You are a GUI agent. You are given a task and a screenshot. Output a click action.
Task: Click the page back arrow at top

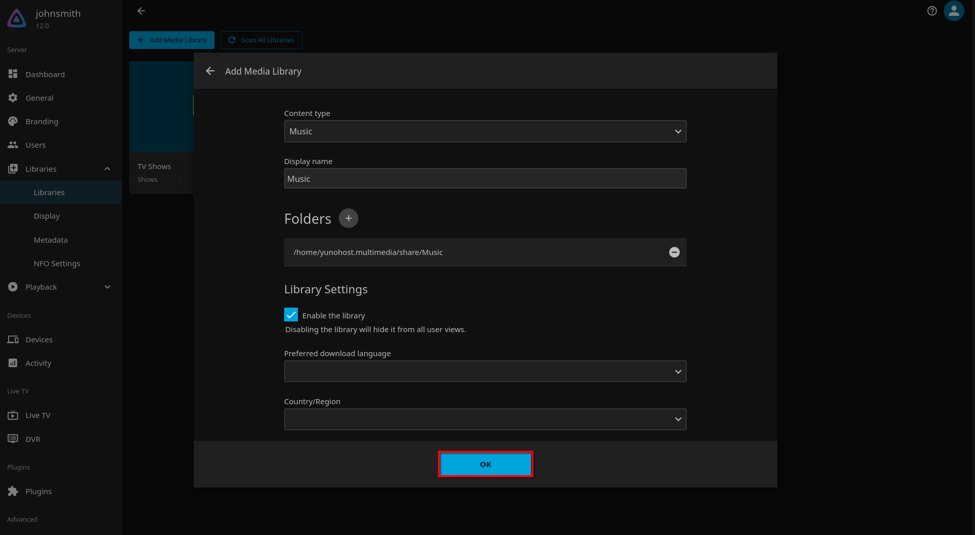pyautogui.click(x=142, y=11)
